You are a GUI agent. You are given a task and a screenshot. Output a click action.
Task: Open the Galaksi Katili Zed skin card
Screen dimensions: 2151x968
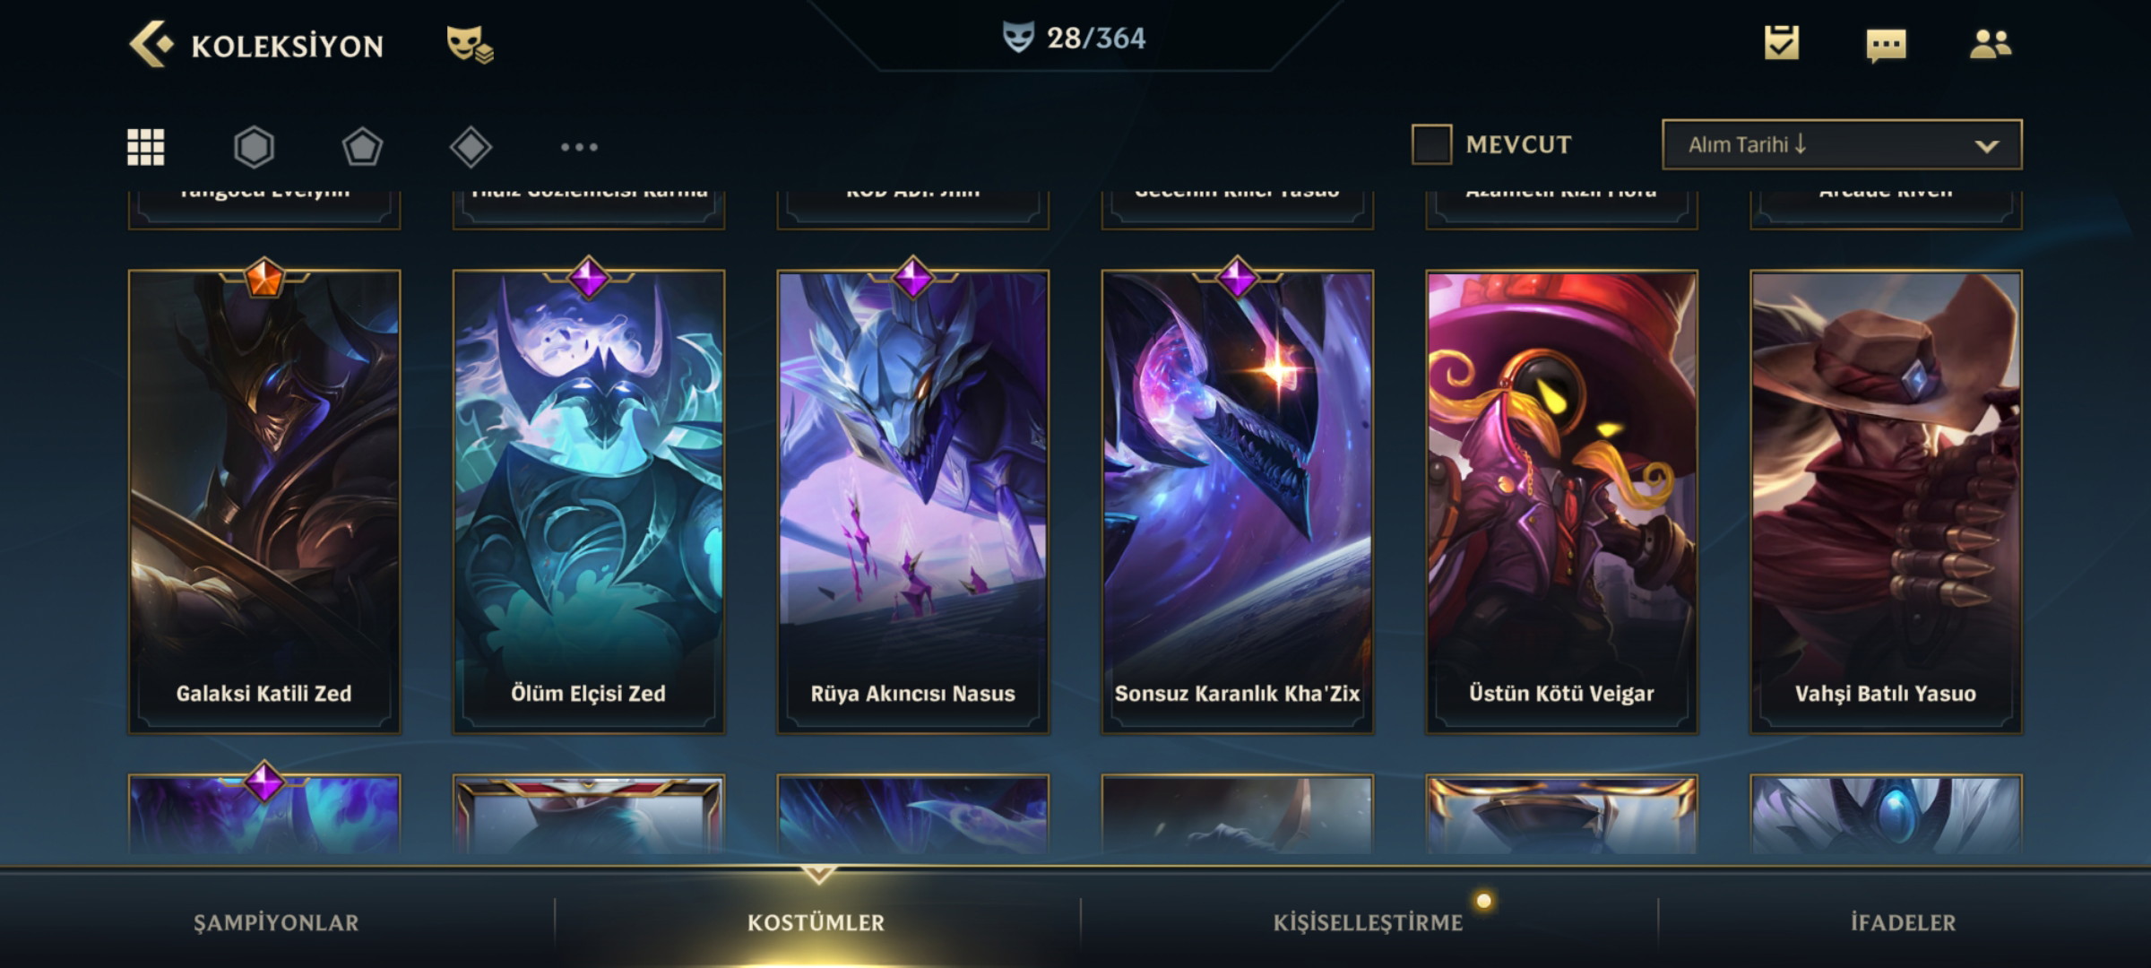click(x=264, y=502)
